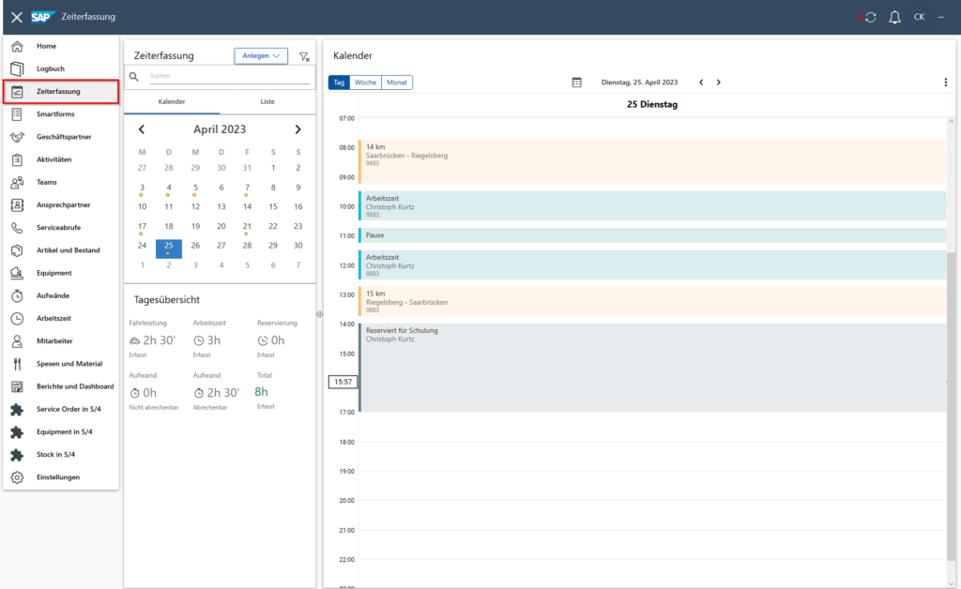961x589 pixels.
Task: Expand the Anlegen dropdown button
Action: pos(261,56)
